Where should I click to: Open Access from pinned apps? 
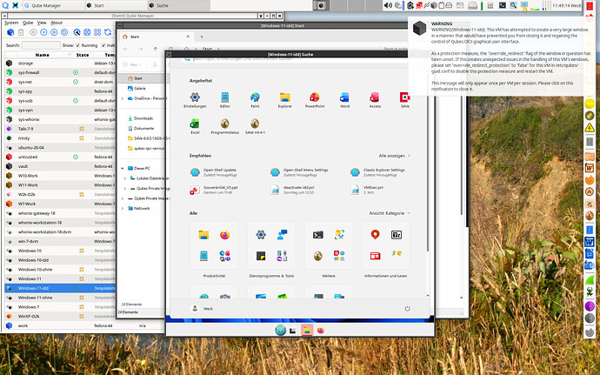tap(375, 100)
